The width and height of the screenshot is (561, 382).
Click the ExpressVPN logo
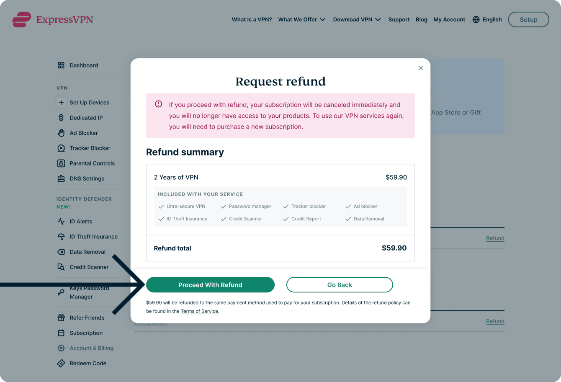(52, 20)
